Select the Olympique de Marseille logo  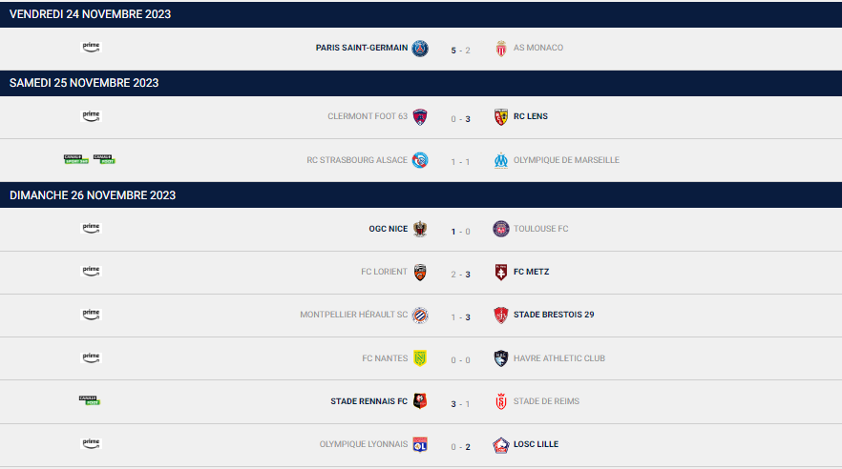(501, 160)
